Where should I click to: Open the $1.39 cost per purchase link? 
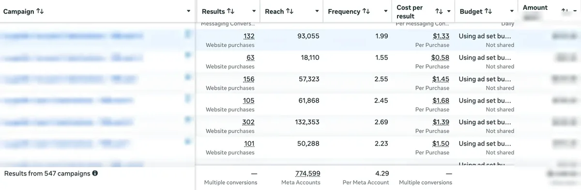pyautogui.click(x=441, y=122)
